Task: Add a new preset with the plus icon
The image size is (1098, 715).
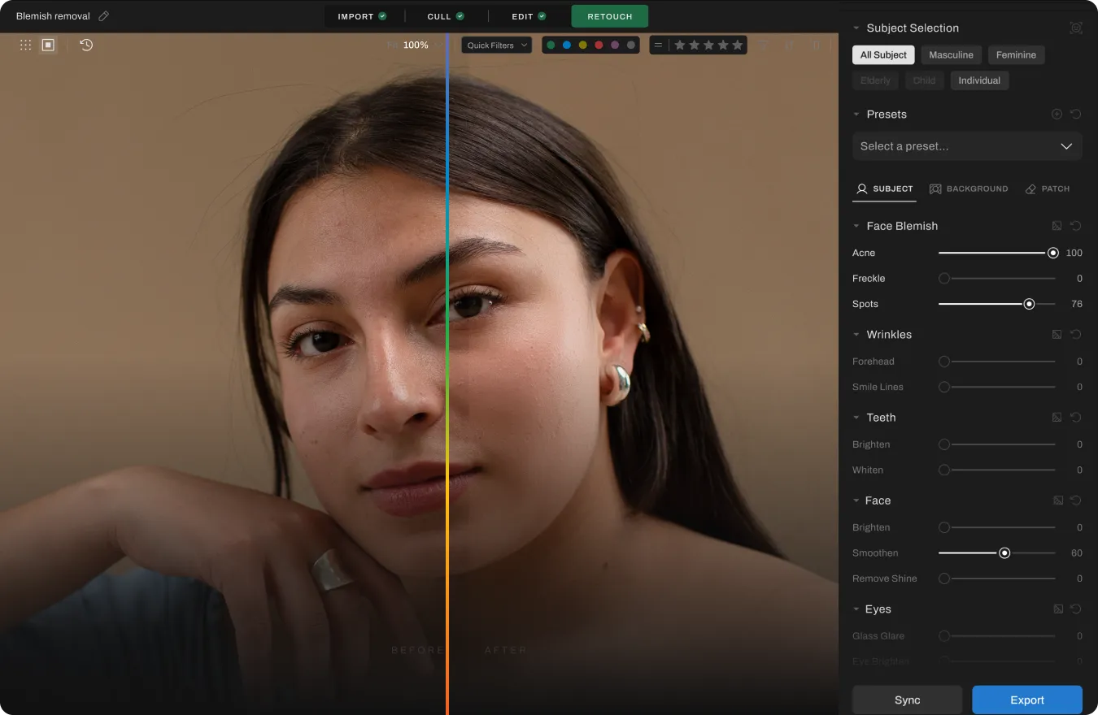Action: [x=1057, y=115]
